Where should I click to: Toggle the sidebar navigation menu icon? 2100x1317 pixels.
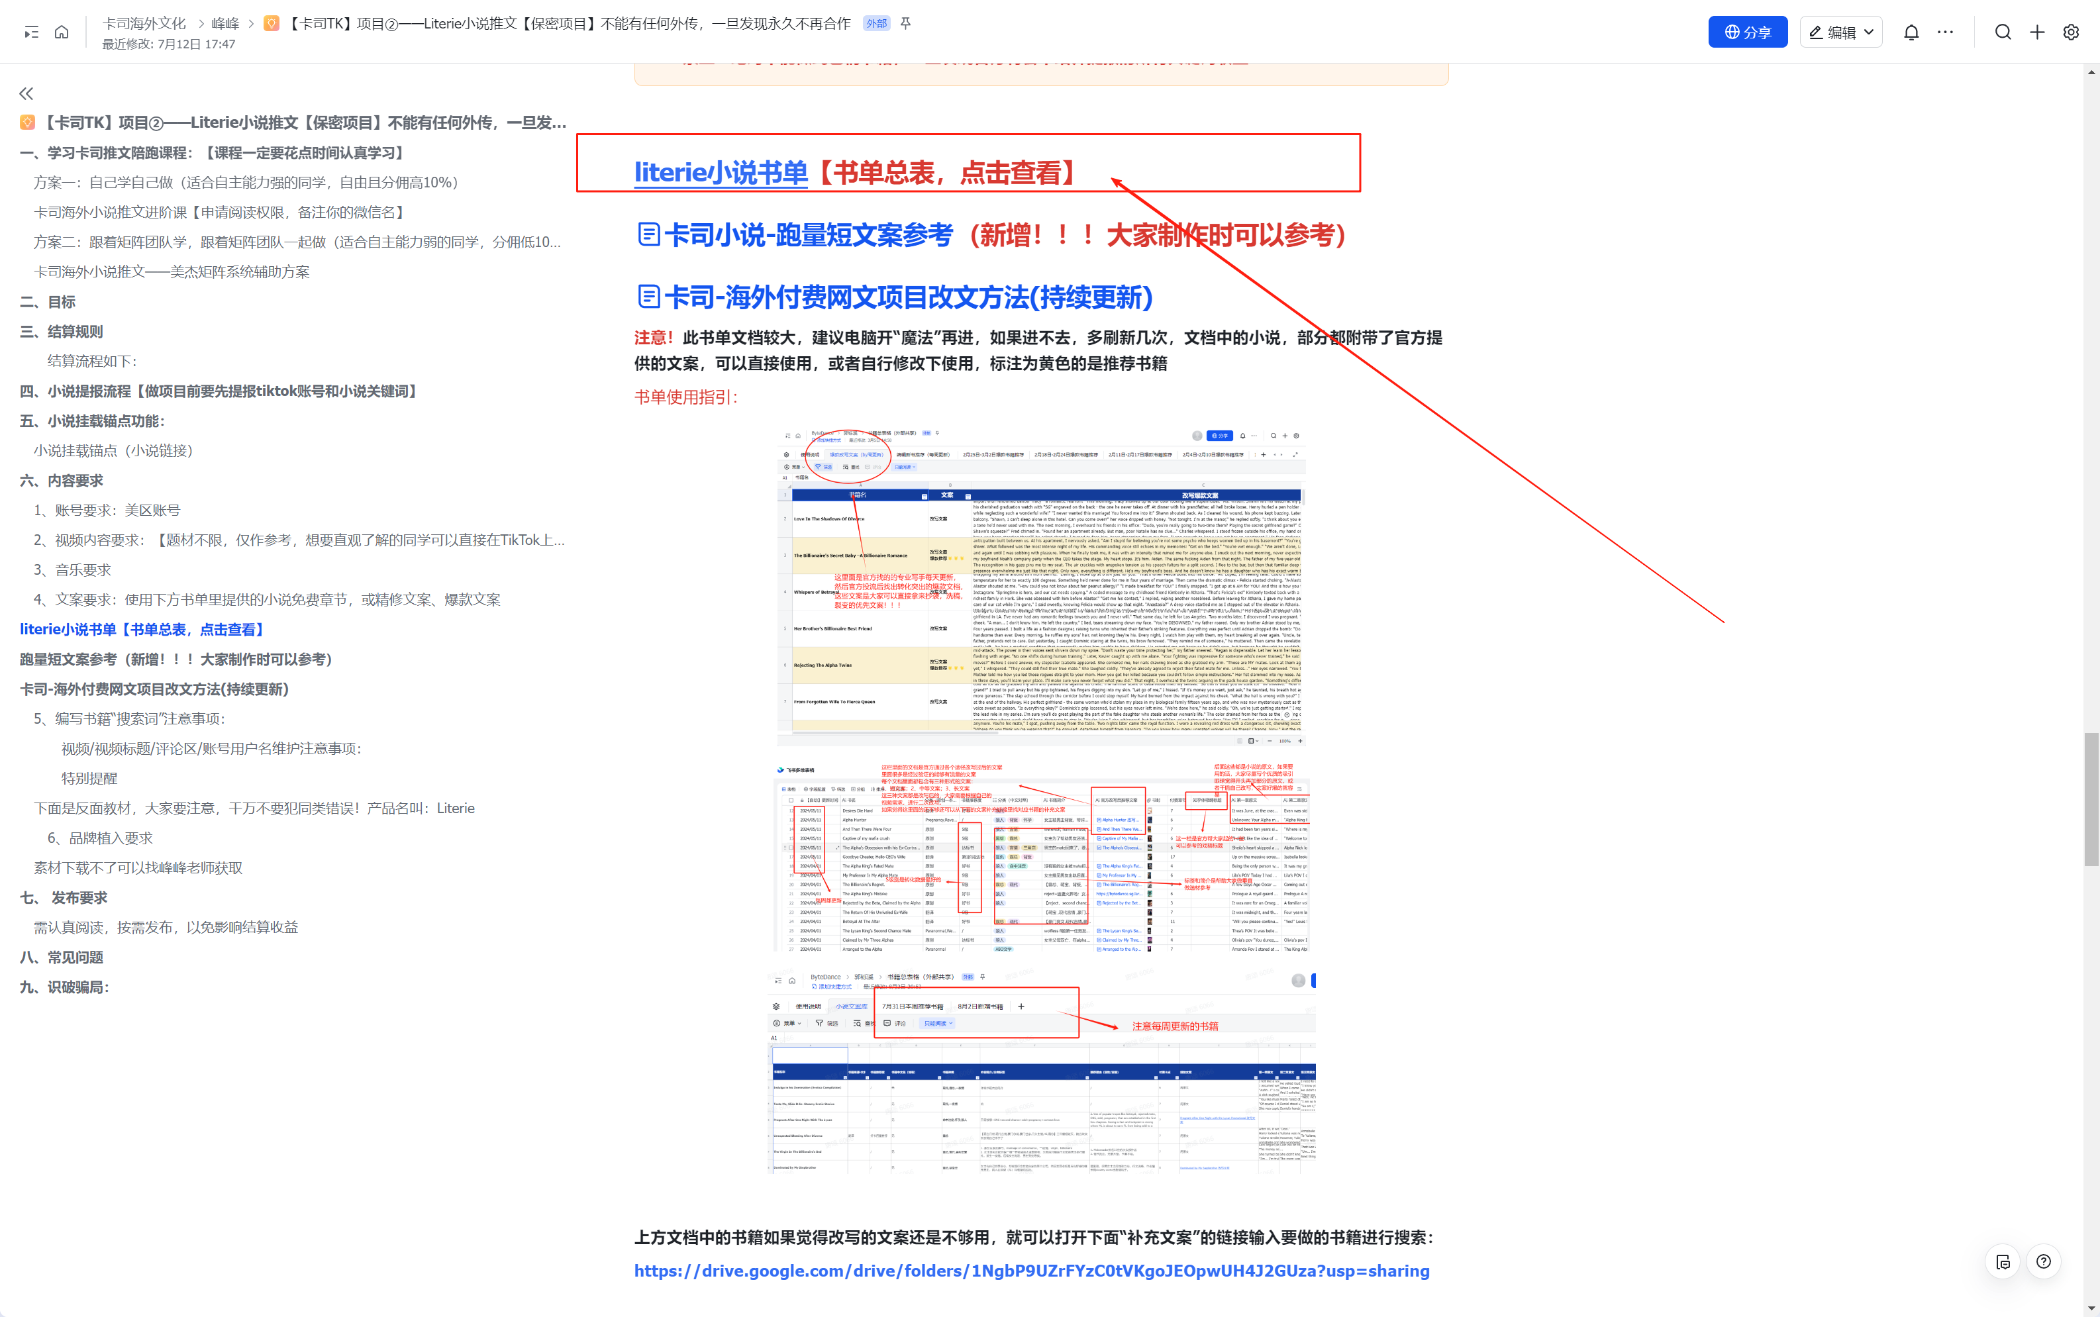[31, 32]
